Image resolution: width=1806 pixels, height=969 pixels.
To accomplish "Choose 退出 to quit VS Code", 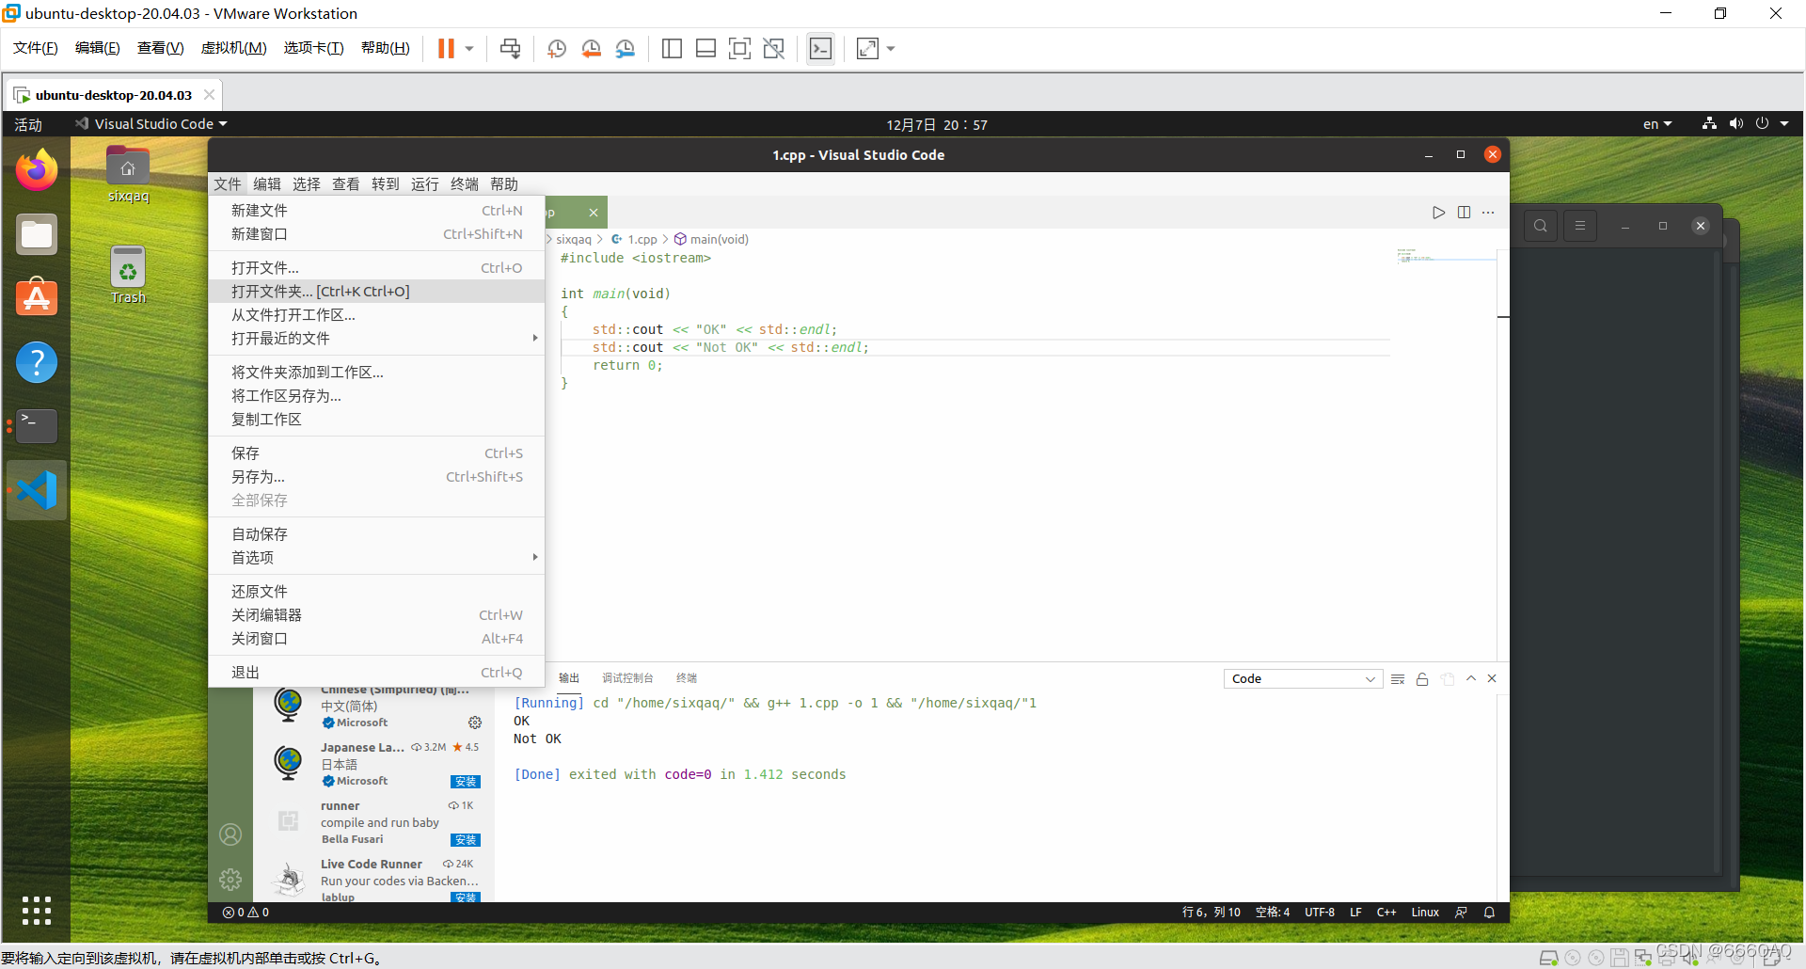I will [376, 673].
